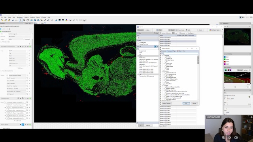253x142 pixels.
Task: Click the zoom-out minus circle icon
Action: pyautogui.click(x=74, y=20)
